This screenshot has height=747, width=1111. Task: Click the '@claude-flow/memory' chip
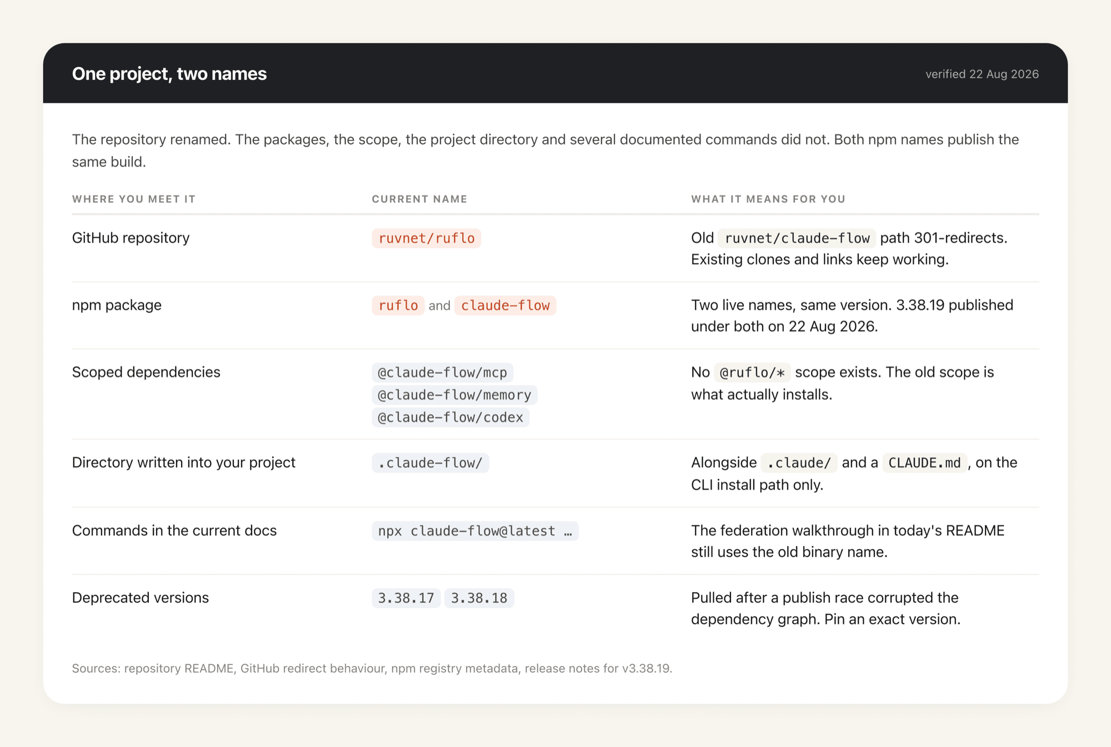point(454,395)
